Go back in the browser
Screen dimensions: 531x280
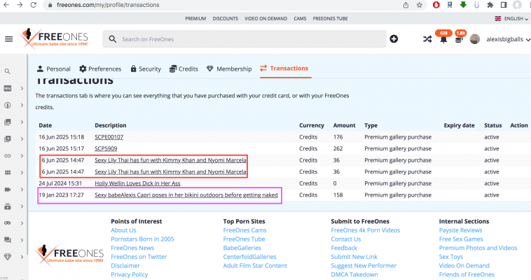coord(6,5)
